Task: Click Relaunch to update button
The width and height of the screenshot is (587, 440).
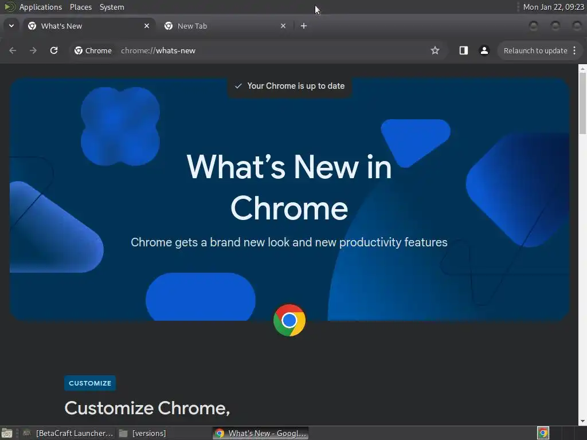Action: (x=535, y=50)
